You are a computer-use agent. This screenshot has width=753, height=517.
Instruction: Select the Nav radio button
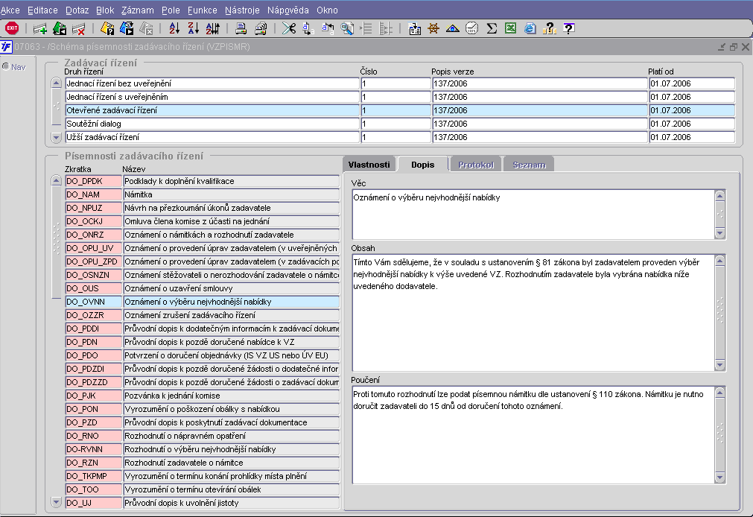[x=6, y=67]
